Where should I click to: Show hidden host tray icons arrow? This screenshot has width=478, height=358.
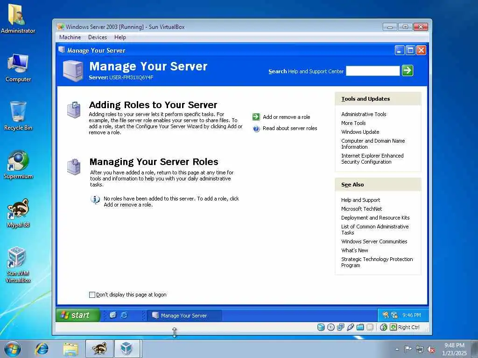pos(397,349)
